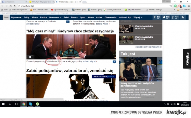Click the Start tab in navigation
Screen dimensions: 191x118
[6, 17]
